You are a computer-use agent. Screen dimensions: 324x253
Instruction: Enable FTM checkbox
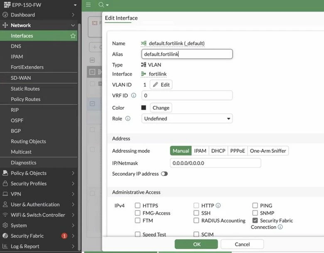tap(137, 221)
